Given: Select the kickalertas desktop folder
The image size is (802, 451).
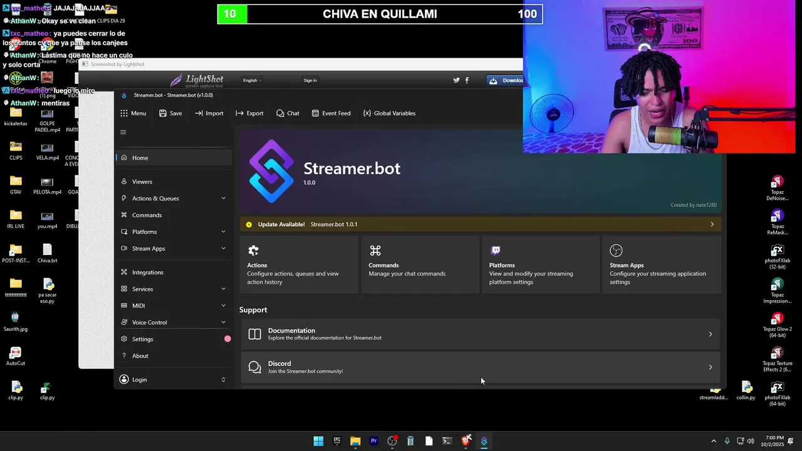Looking at the screenshot, I should pyautogui.click(x=16, y=117).
